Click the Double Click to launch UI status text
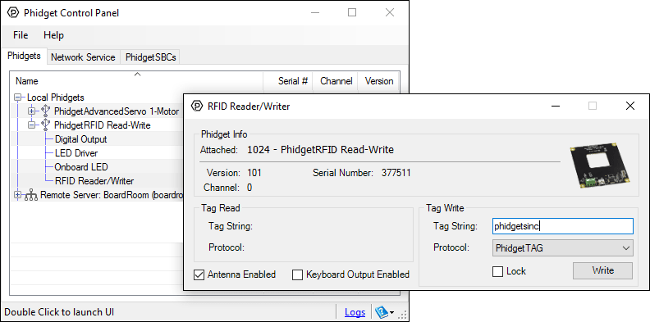 coord(59,312)
